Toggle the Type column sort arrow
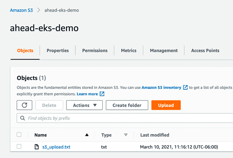This screenshot has height=158, width=233. tap(126, 135)
